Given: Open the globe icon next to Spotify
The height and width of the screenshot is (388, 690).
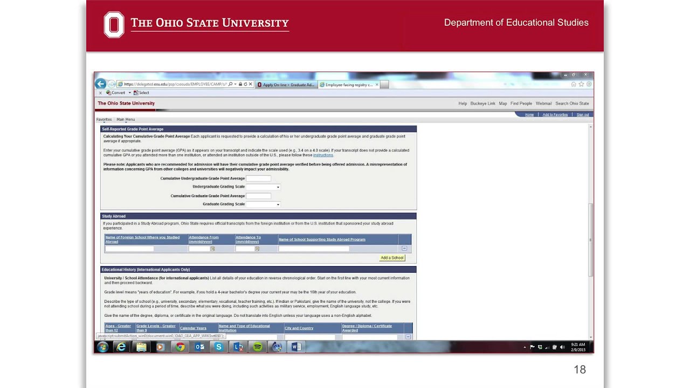Looking at the screenshot, I should click(277, 347).
